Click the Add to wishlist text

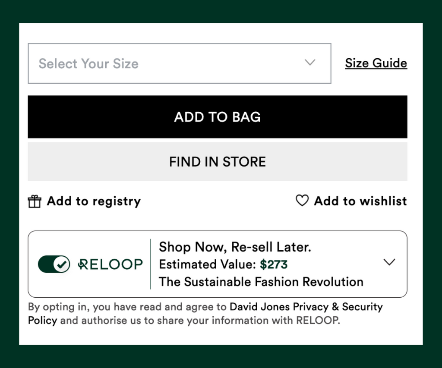(x=360, y=201)
